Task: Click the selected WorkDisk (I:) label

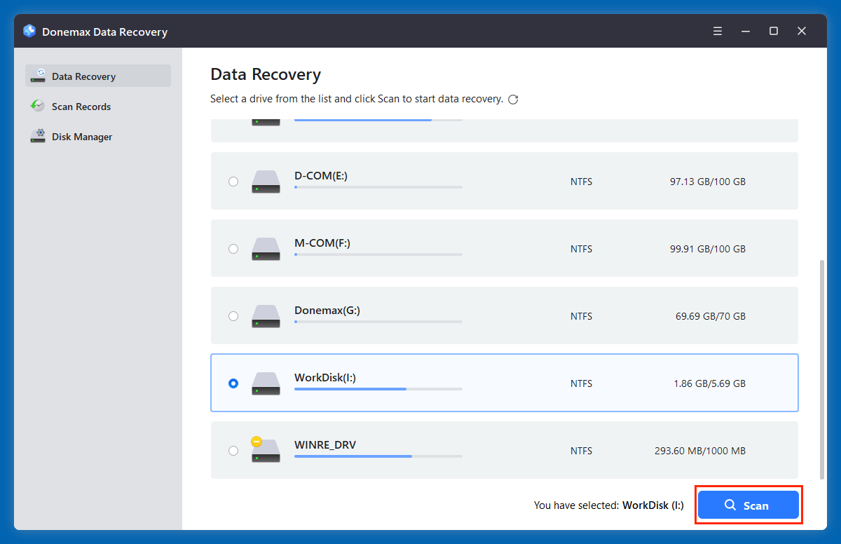Action: pyautogui.click(x=652, y=505)
